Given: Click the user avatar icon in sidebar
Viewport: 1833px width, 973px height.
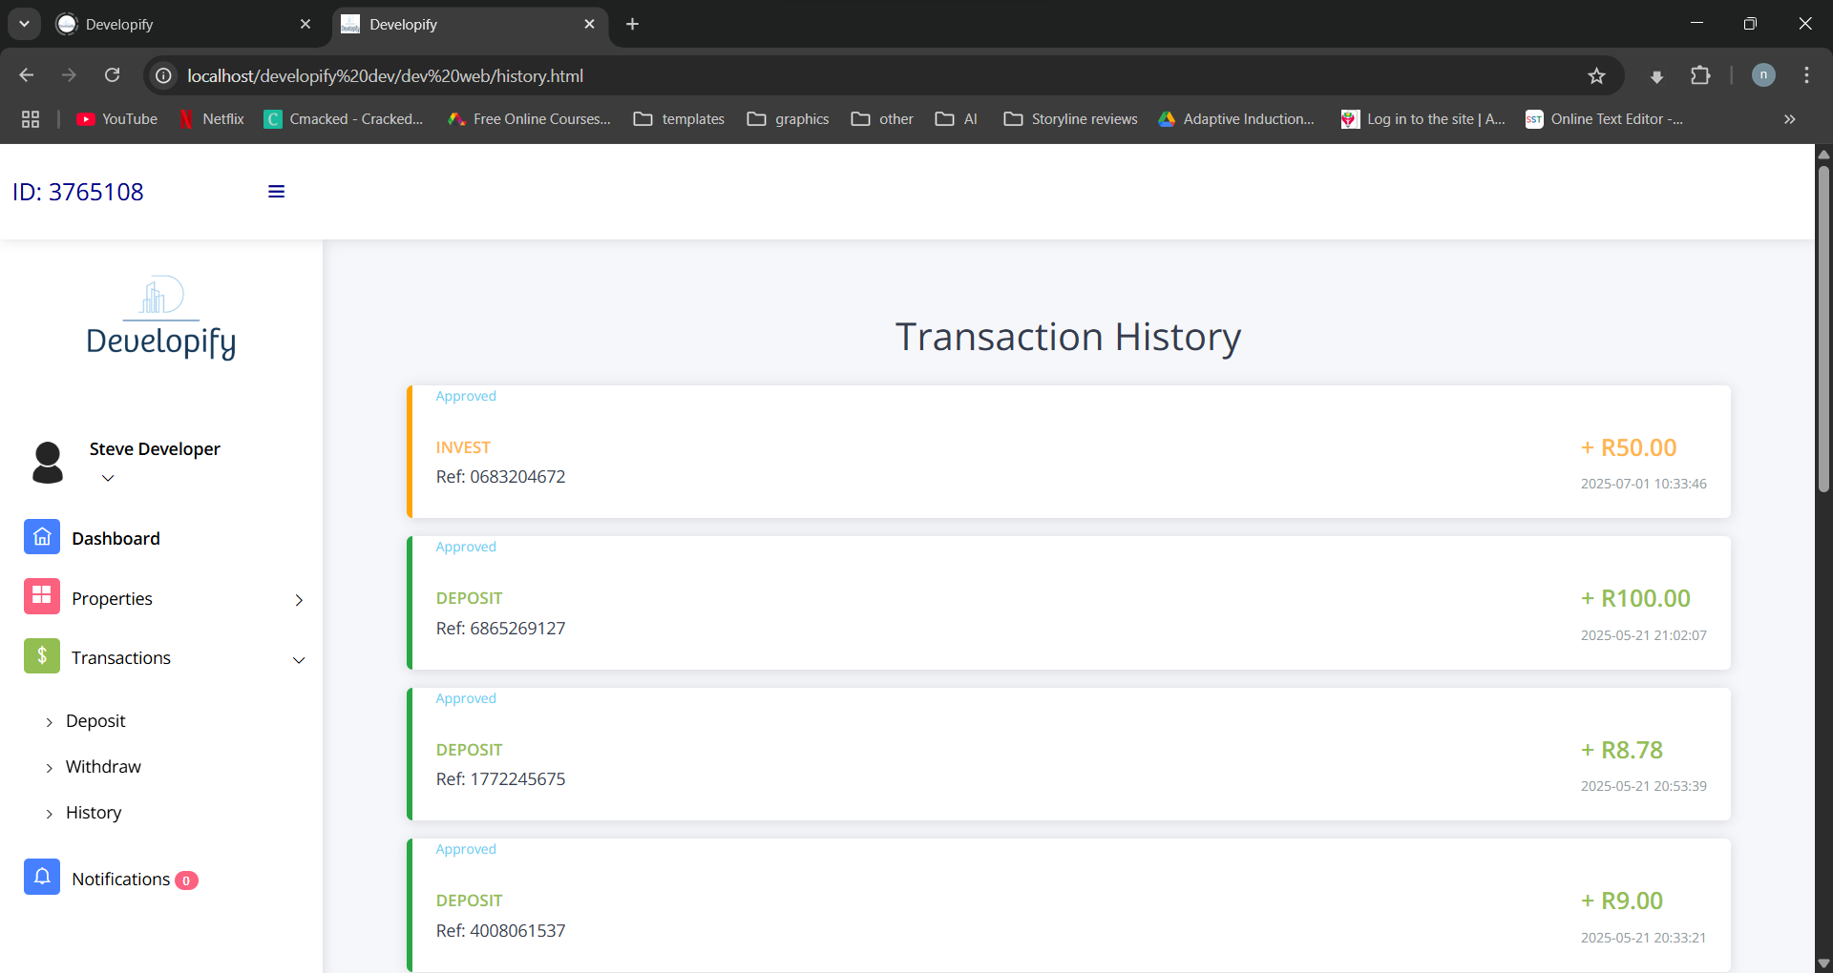Looking at the screenshot, I should (x=48, y=463).
